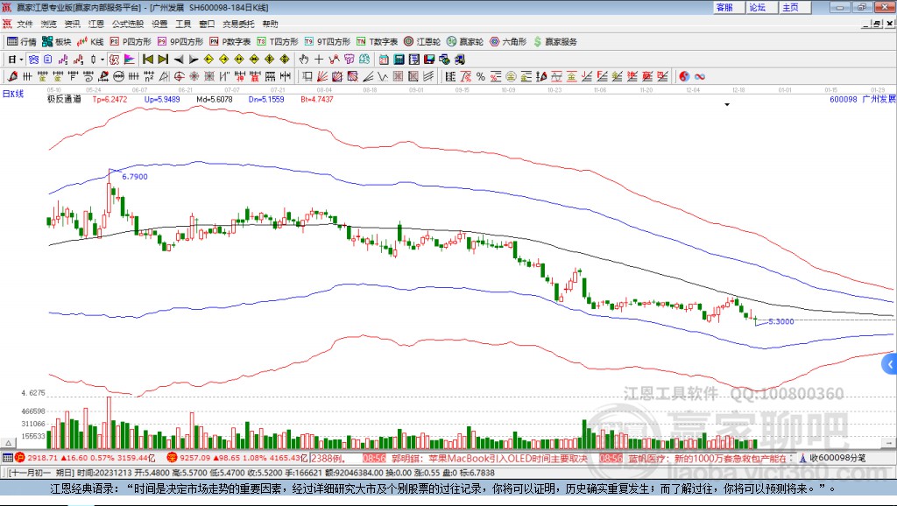The height and width of the screenshot is (506, 897).
Task: Jump to last bar icon
Action: pos(163,60)
